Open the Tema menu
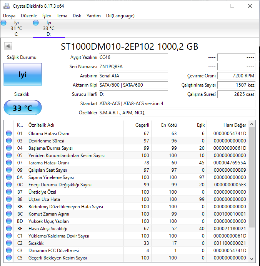The image size is (260, 266). tap(62, 16)
